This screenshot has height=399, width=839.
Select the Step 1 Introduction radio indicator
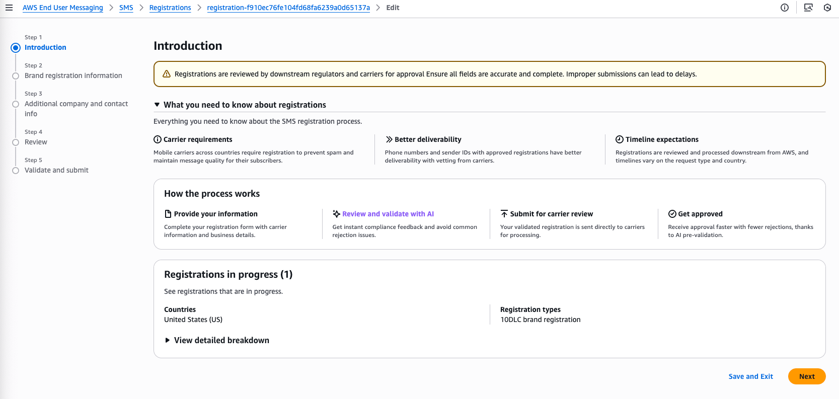16,48
